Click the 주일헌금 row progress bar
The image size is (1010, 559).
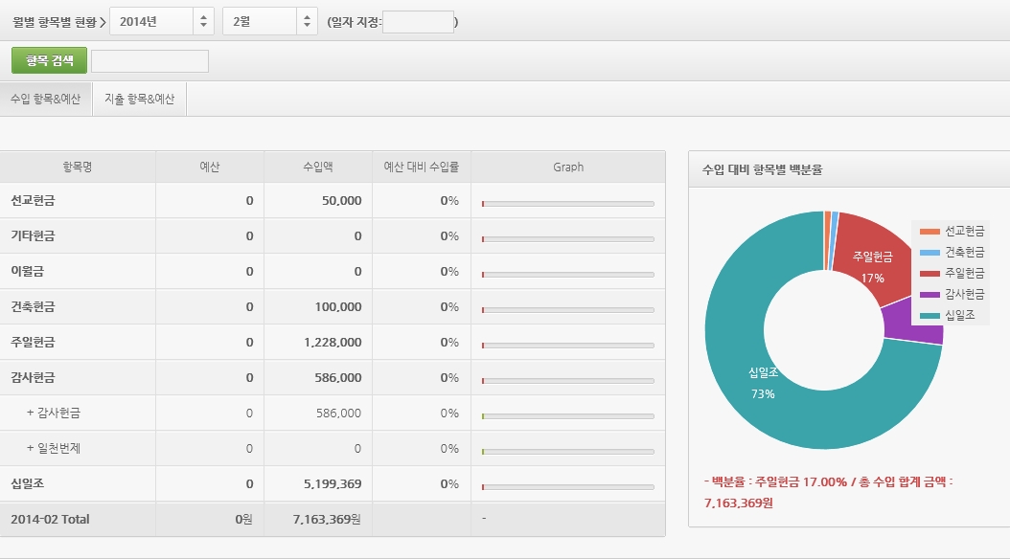click(x=568, y=346)
